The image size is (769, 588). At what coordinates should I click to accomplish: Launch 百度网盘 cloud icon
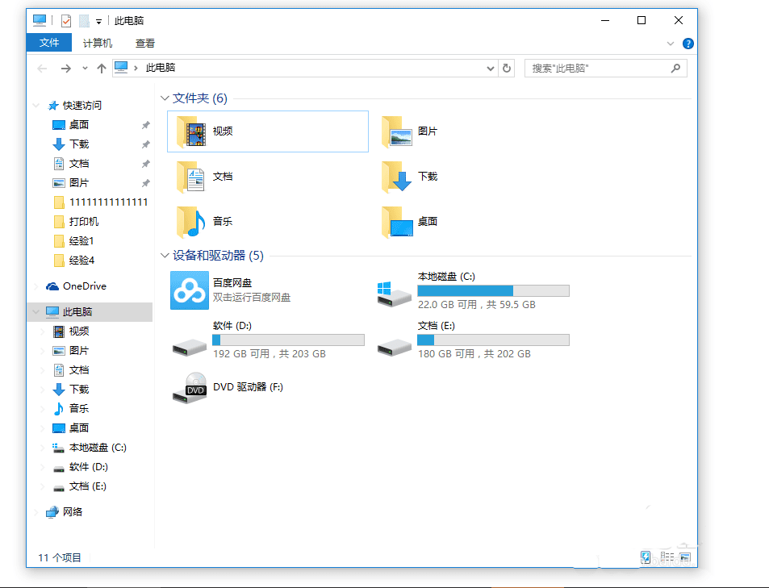tap(190, 290)
